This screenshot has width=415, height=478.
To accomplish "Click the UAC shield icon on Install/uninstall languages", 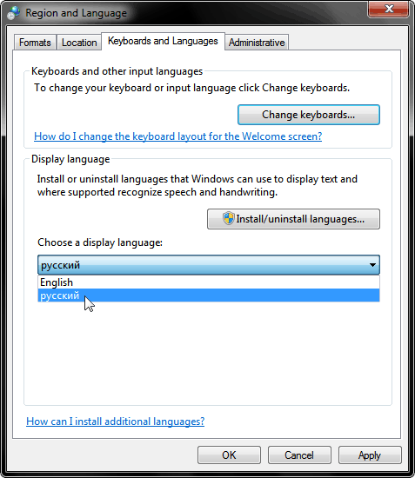I will coord(228,218).
